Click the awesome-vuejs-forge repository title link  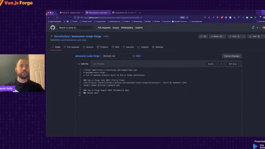[x=87, y=36]
